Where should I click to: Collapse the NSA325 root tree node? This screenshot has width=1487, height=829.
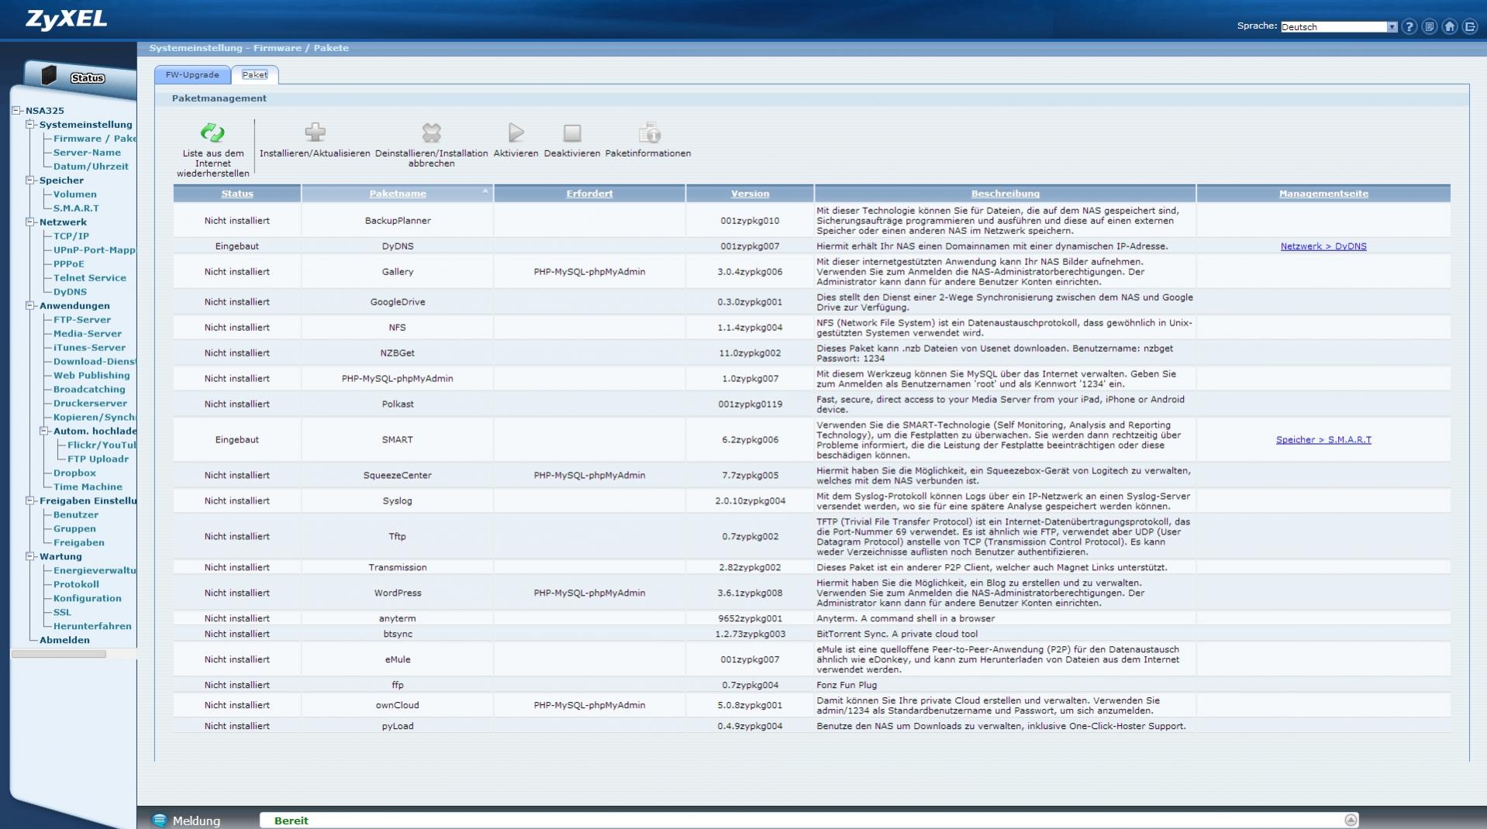[16, 111]
